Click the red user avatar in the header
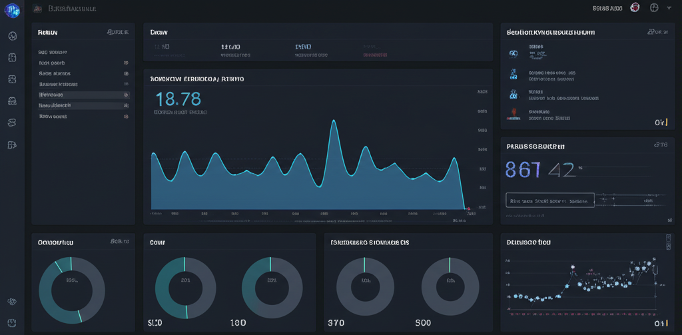The width and height of the screenshot is (682, 335). point(635,8)
